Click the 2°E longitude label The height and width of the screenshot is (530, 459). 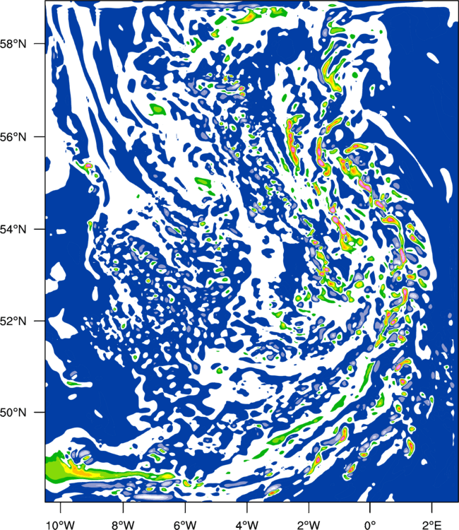click(x=432, y=525)
